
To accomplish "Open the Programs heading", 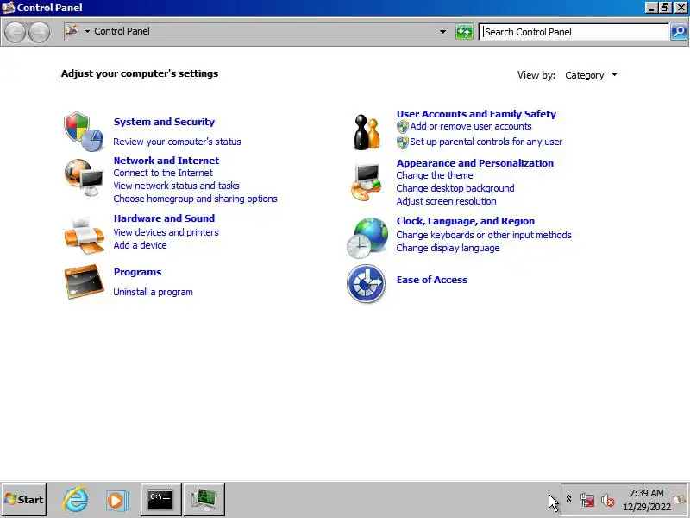I will point(137,272).
